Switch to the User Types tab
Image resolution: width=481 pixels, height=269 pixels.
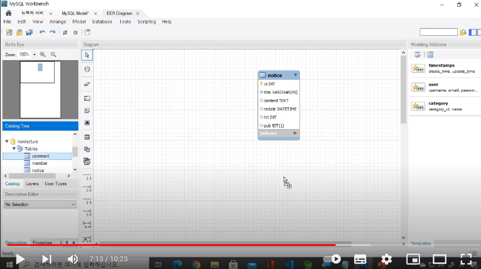click(56, 184)
